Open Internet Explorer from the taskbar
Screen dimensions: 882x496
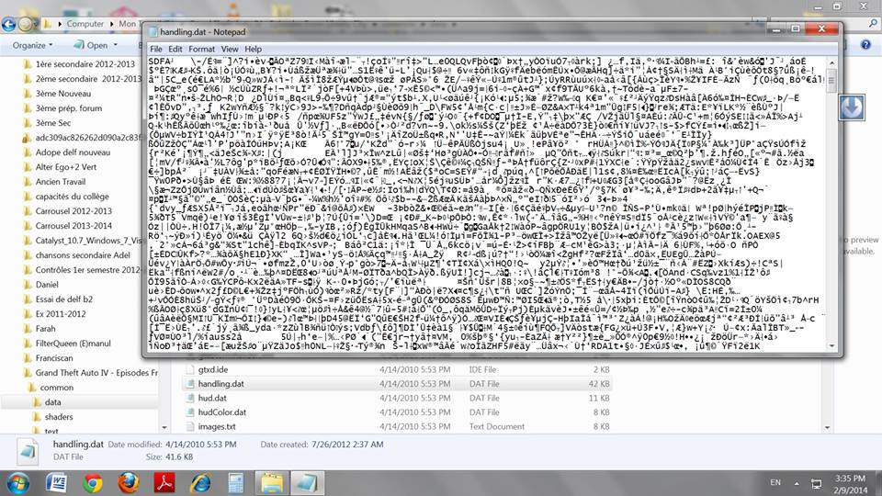(x=200, y=483)
